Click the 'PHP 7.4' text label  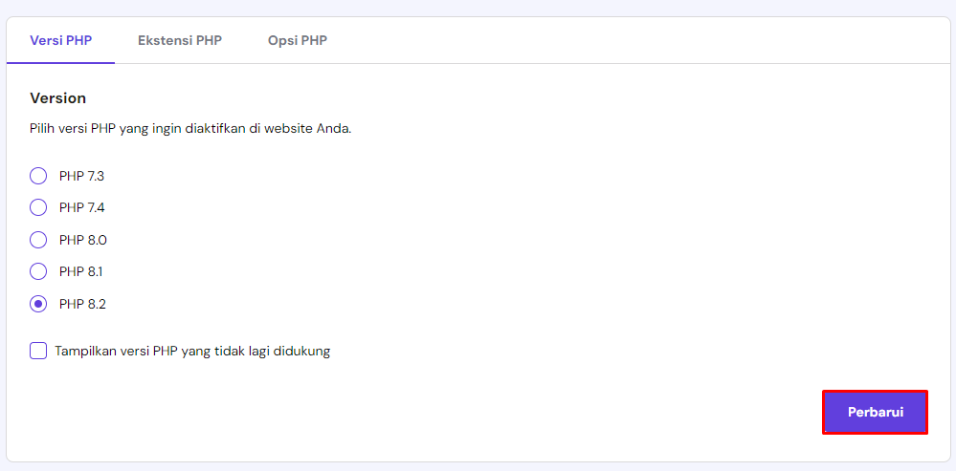pyautogui.click(x=82, y=207)
